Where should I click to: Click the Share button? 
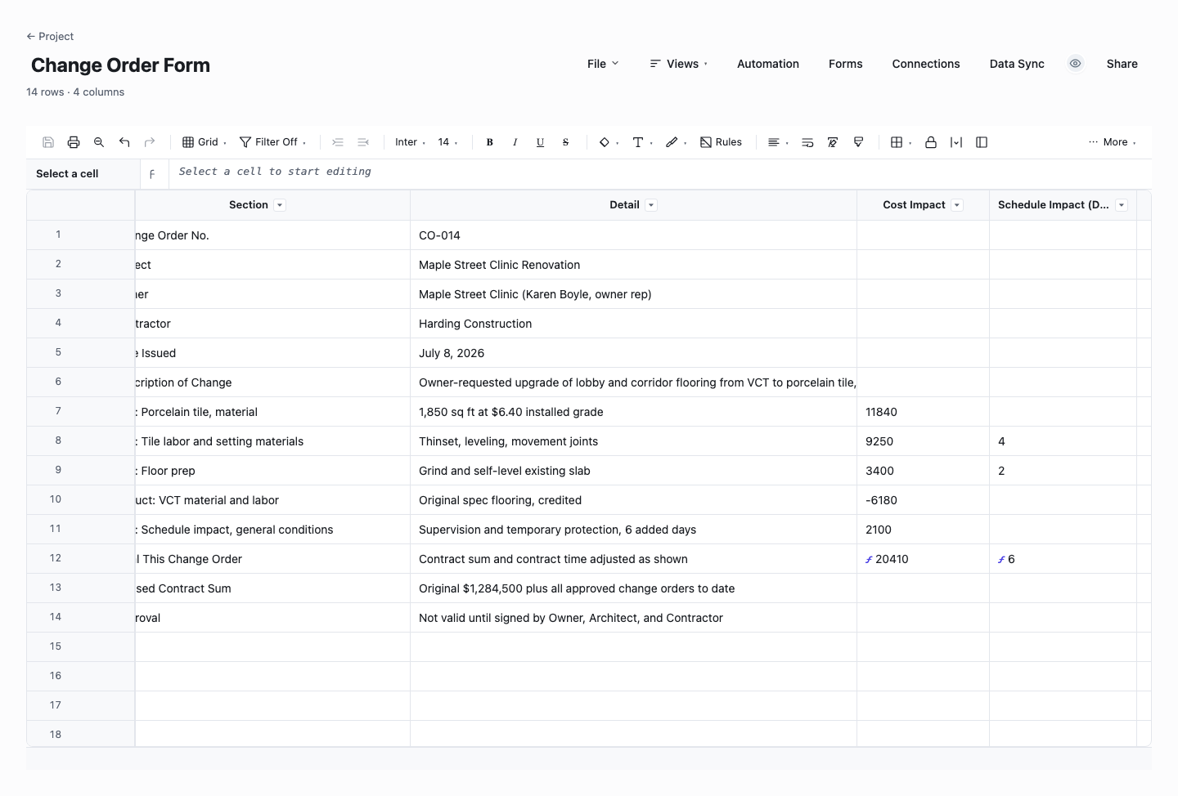pyautogui.click(x=1122, y=64)
